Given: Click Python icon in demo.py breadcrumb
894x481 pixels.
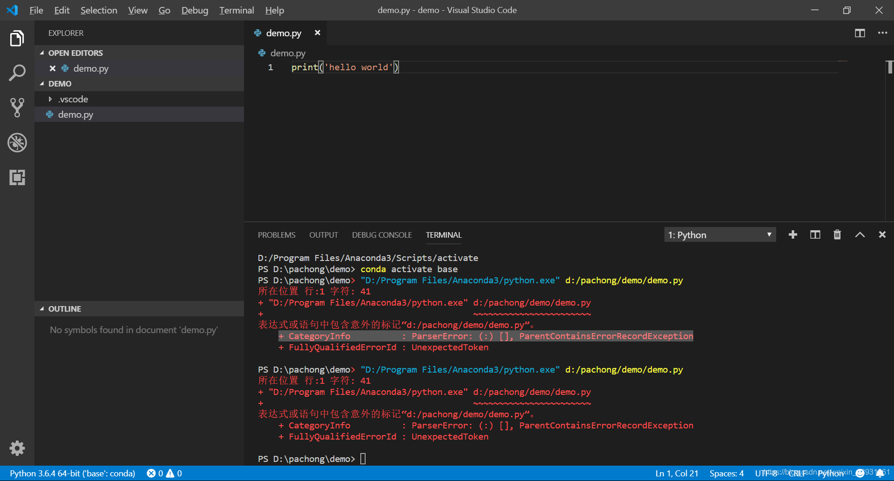Looking at the screenshot, I should click(x=262, y=53).
